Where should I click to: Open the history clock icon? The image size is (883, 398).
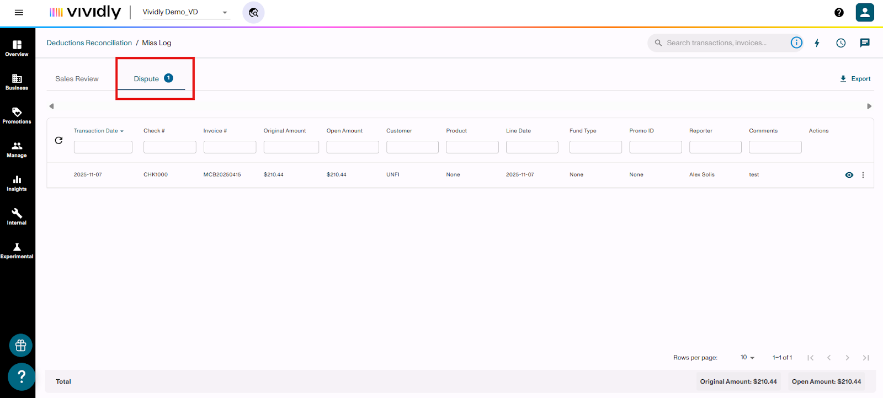click(841, 43)
